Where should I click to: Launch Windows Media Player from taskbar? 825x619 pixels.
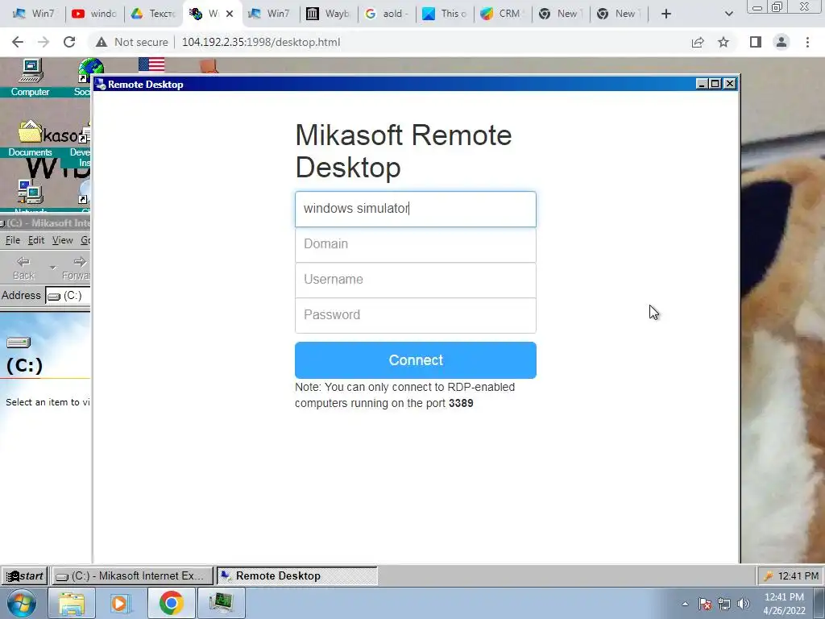tap(119, 603)
